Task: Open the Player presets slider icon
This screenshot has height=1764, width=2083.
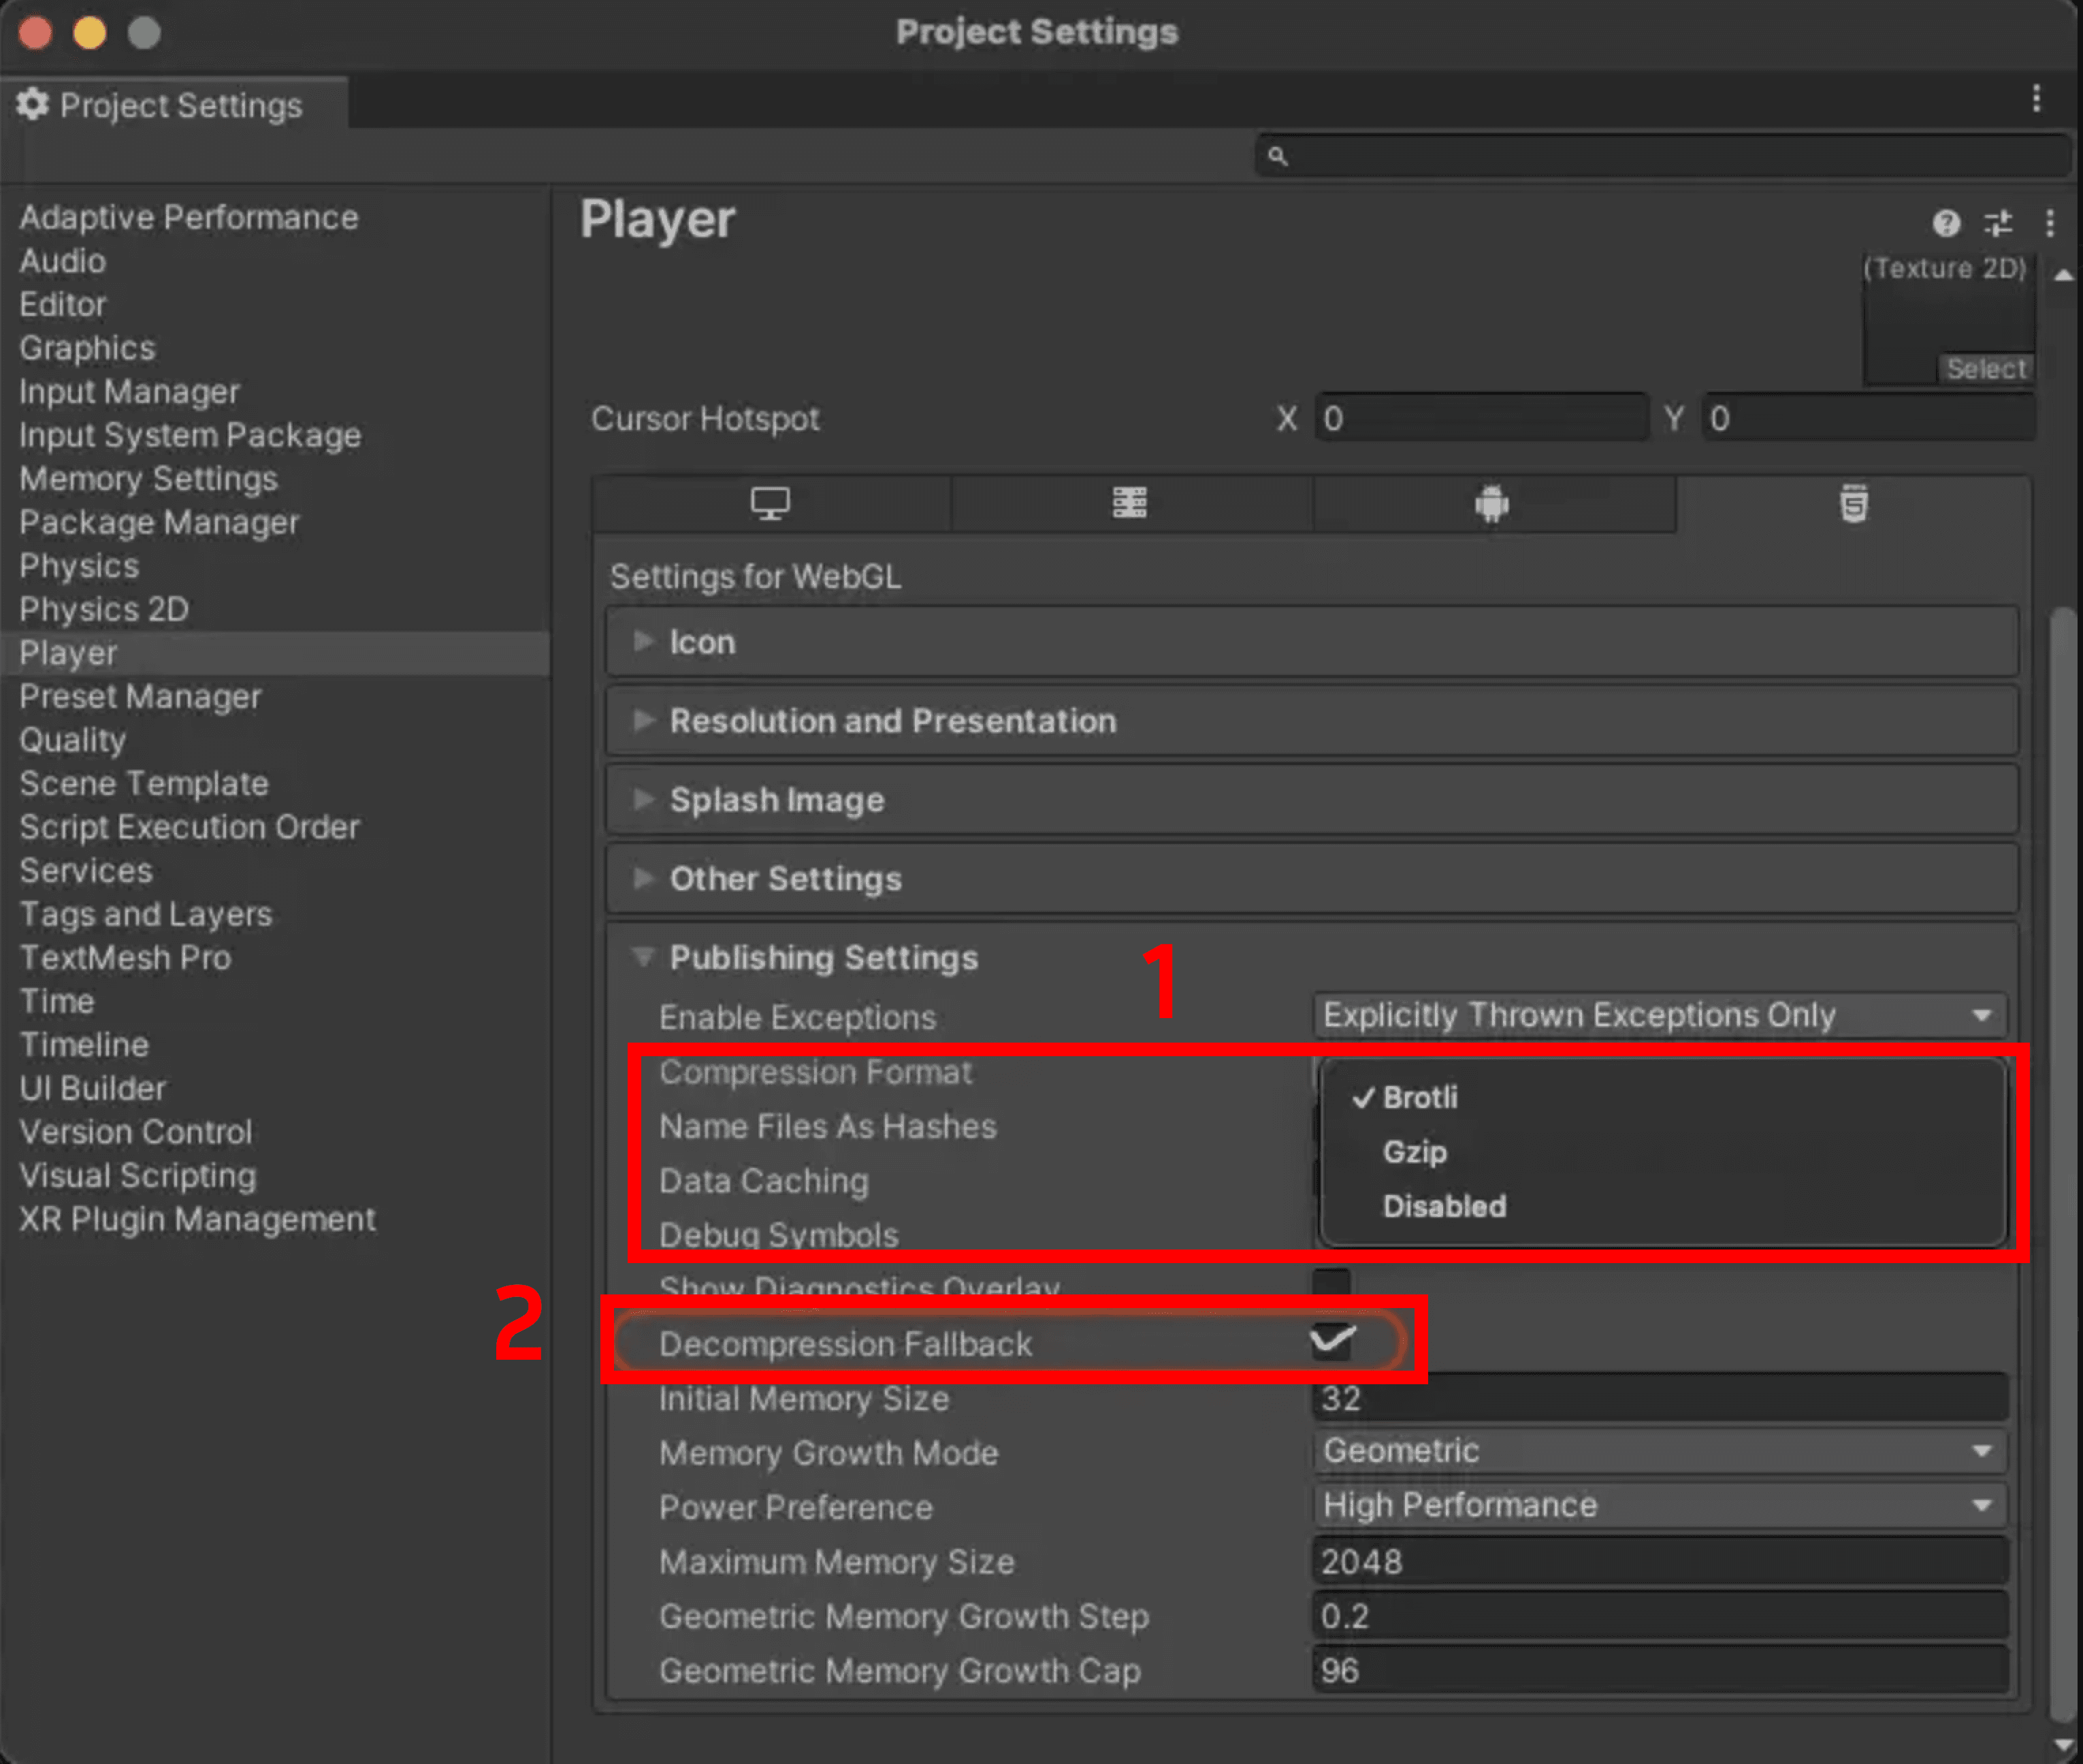Action: (1998, 222)
